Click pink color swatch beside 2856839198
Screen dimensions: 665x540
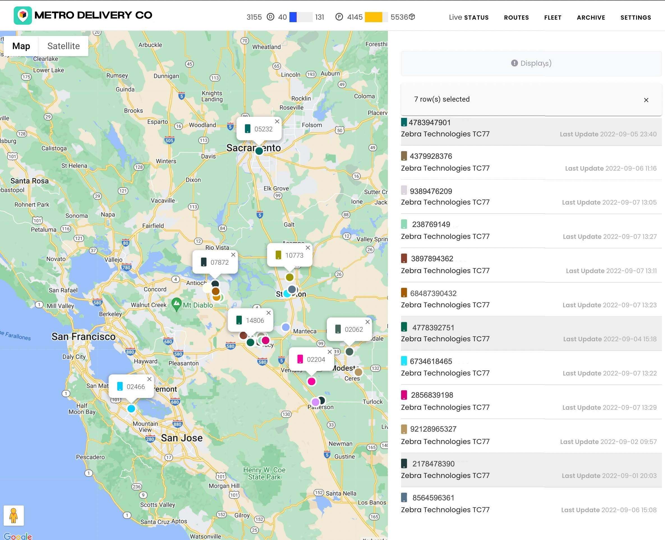[404, 395]
